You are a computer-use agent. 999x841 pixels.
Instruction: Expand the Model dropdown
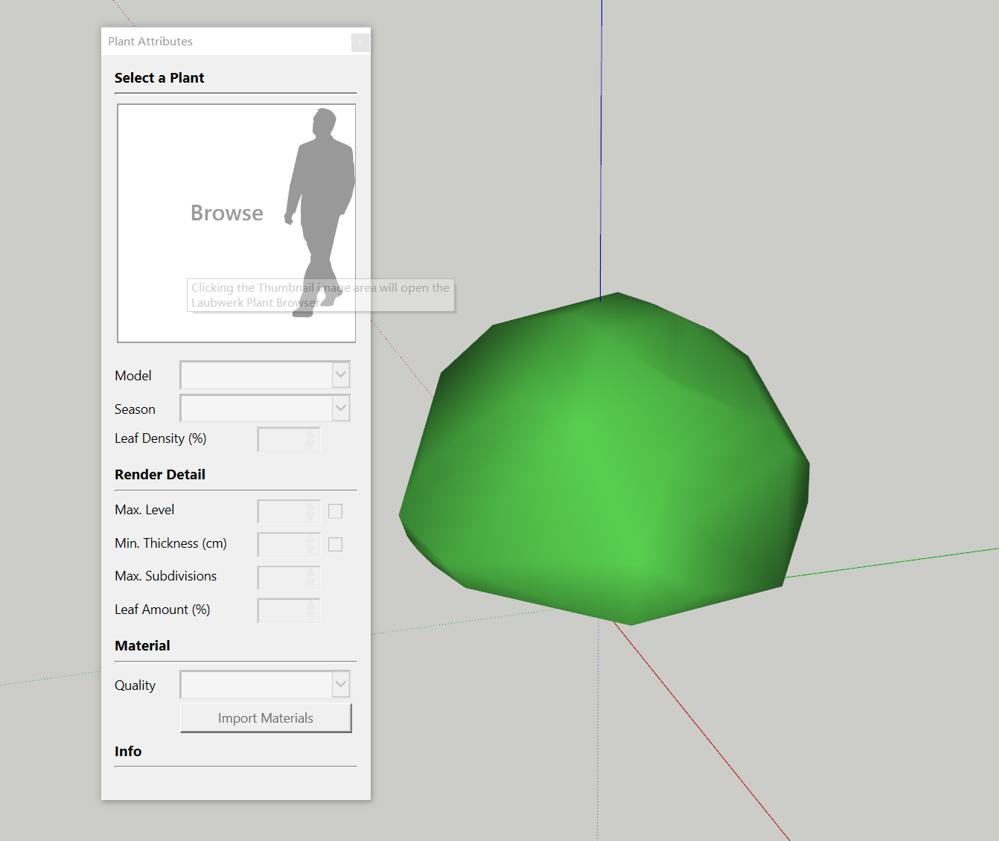pos(340,375)
